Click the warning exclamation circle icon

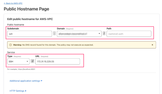(x=10, y=45)
